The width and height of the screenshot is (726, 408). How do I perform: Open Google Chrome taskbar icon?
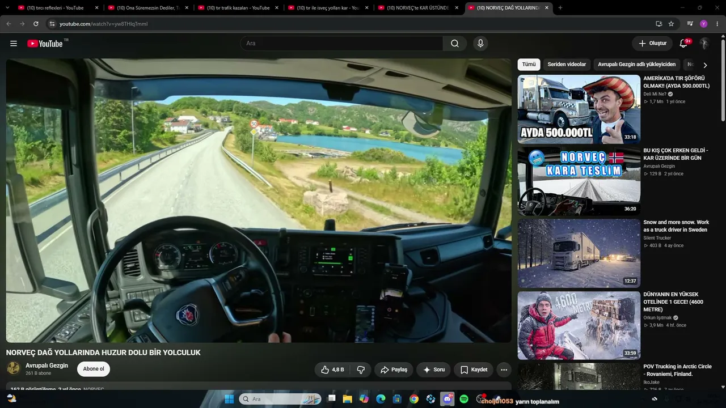[414, 399]
